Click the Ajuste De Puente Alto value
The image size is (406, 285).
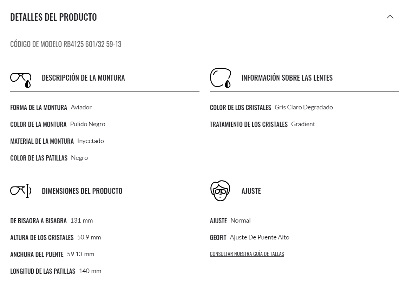coord(260,237)
